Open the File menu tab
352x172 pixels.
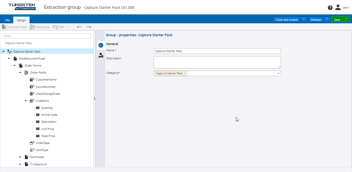[x=8, y=20]
